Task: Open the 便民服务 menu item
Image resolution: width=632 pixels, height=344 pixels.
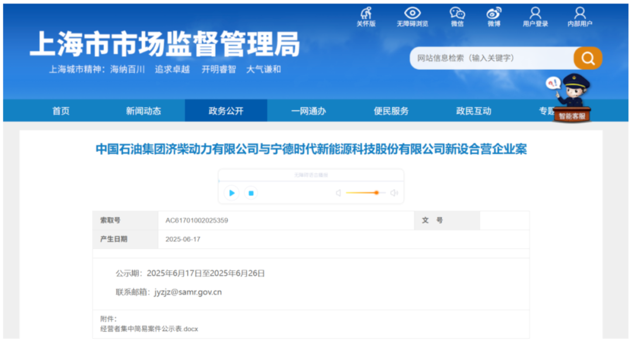Action: coord(390,111)
